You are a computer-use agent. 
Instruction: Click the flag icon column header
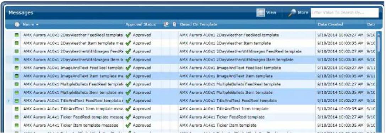(x=166, y=24)
